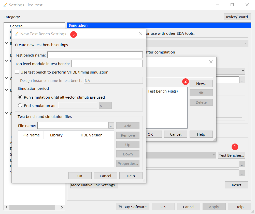This screenshot has width=255, height=214.
Task: Click Reset in the Simulation panel
Action: [236, 185]
